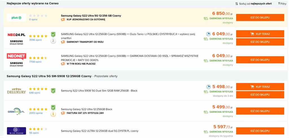Click delivery truck icon in NEONET offer
Screen dimensions: 289x138
coord(206,61)
